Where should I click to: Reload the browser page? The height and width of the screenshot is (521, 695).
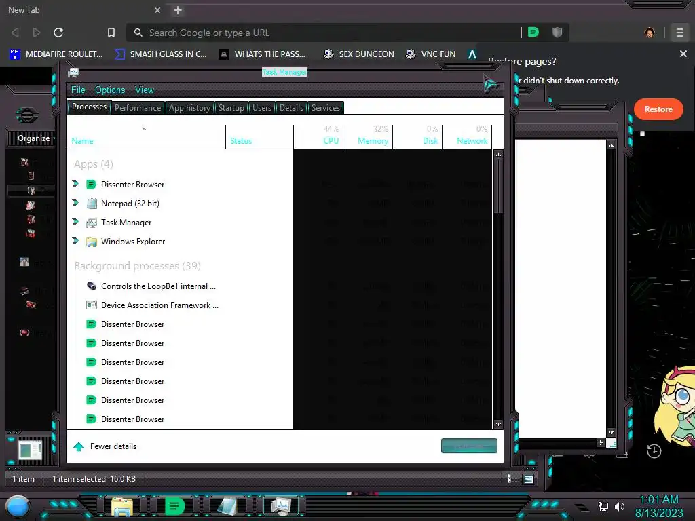pos(58,33)
